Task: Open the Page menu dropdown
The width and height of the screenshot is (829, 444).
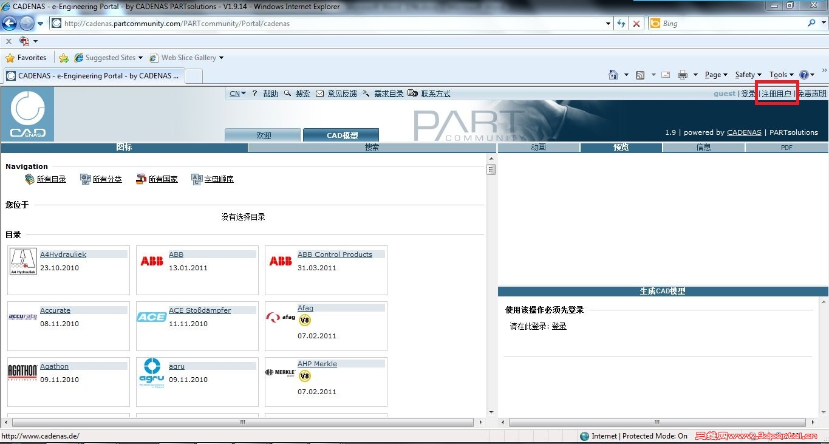Action: pyautogui.click(x=717, y=75)
